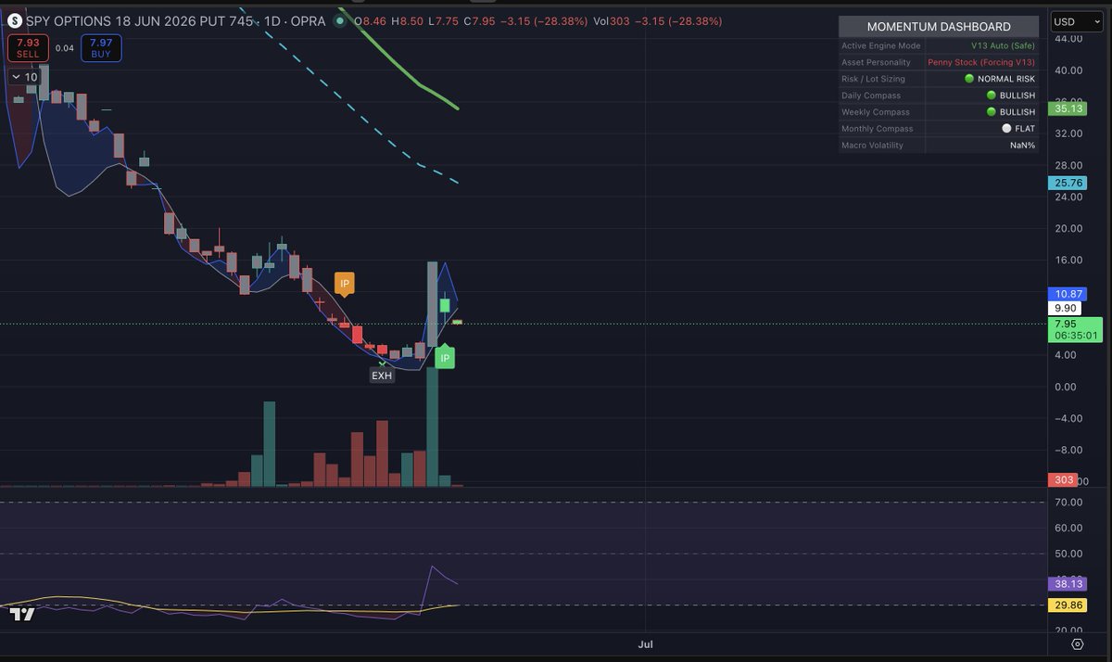The width and height of the screenshot is (1112, 662).
Task: Click the Risk / Lot Sizing row label
Action: pos(873,79)
